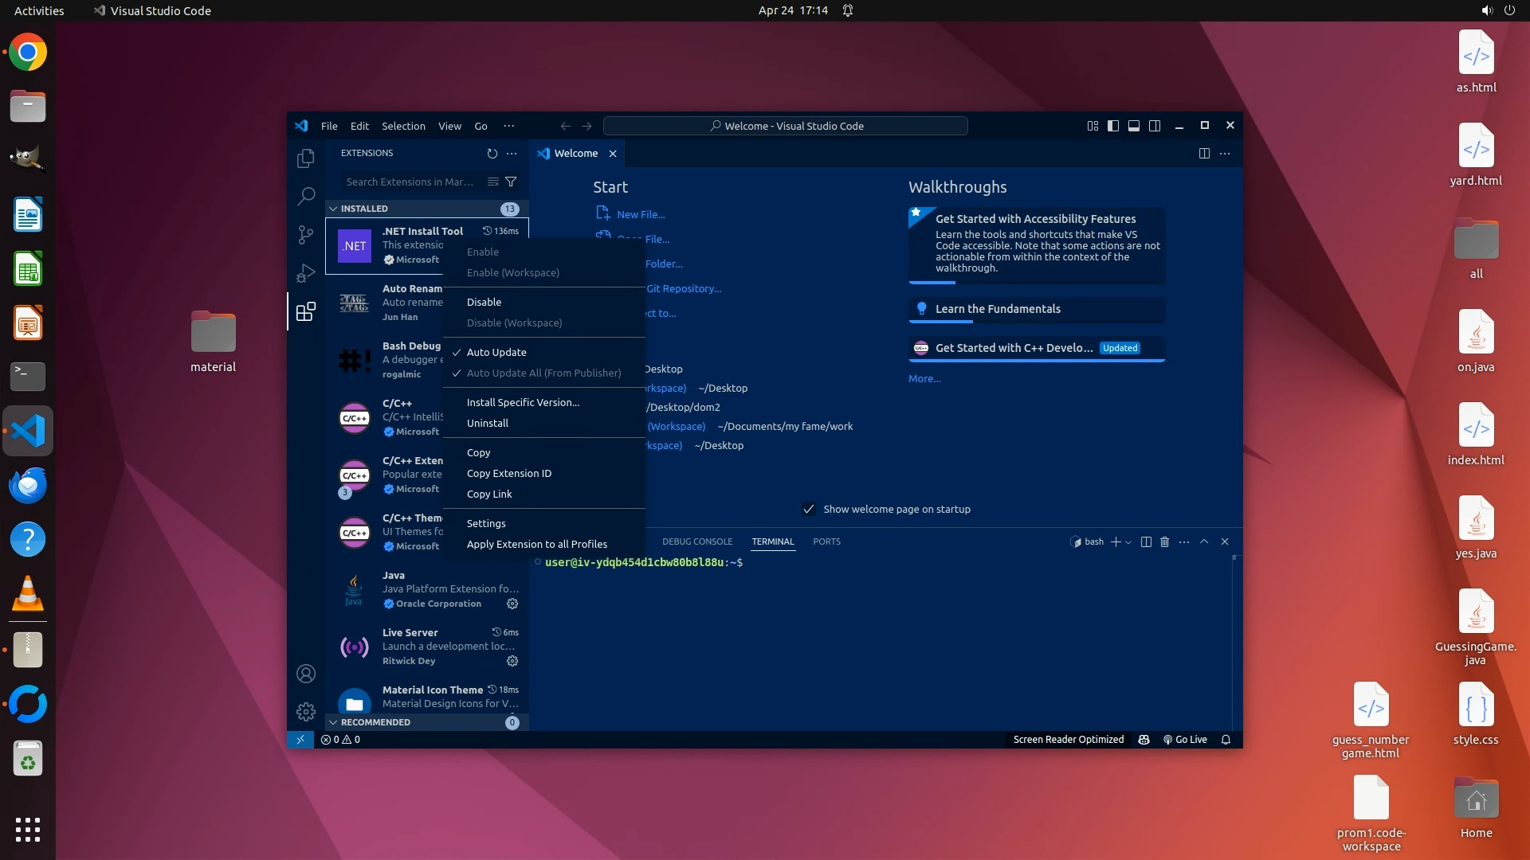Open the Explorer view in activity bar
The image size is (1530, 860).
pos(306,158)
